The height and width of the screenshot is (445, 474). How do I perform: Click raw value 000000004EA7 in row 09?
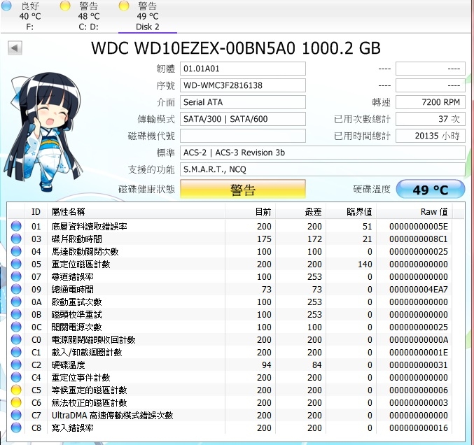click(x=419, y=290)
